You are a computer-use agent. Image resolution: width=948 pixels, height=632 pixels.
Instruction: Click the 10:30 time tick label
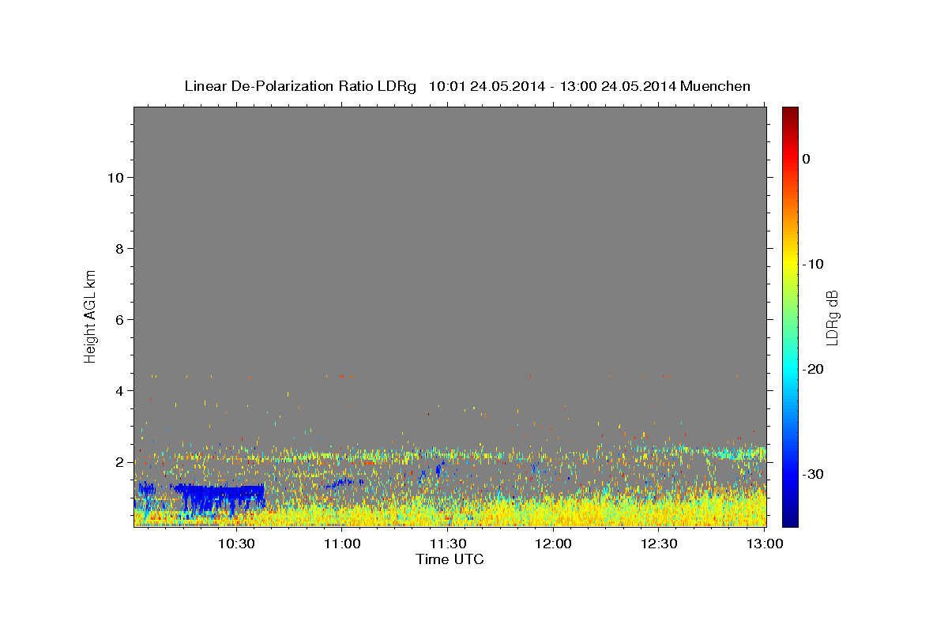tap(236, 544)
